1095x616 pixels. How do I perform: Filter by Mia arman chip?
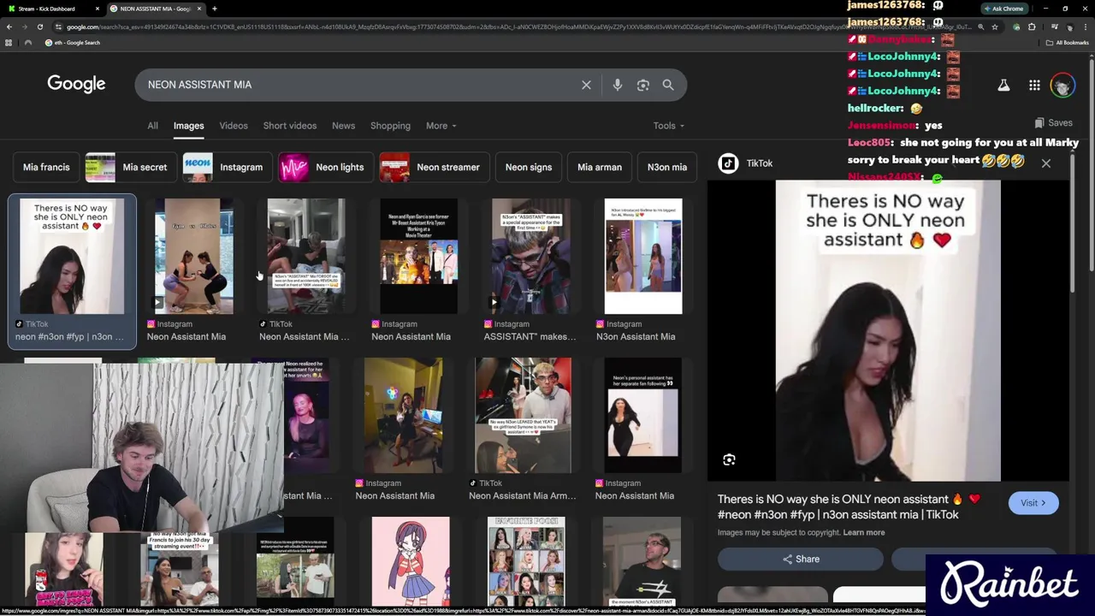pos(600,167)
